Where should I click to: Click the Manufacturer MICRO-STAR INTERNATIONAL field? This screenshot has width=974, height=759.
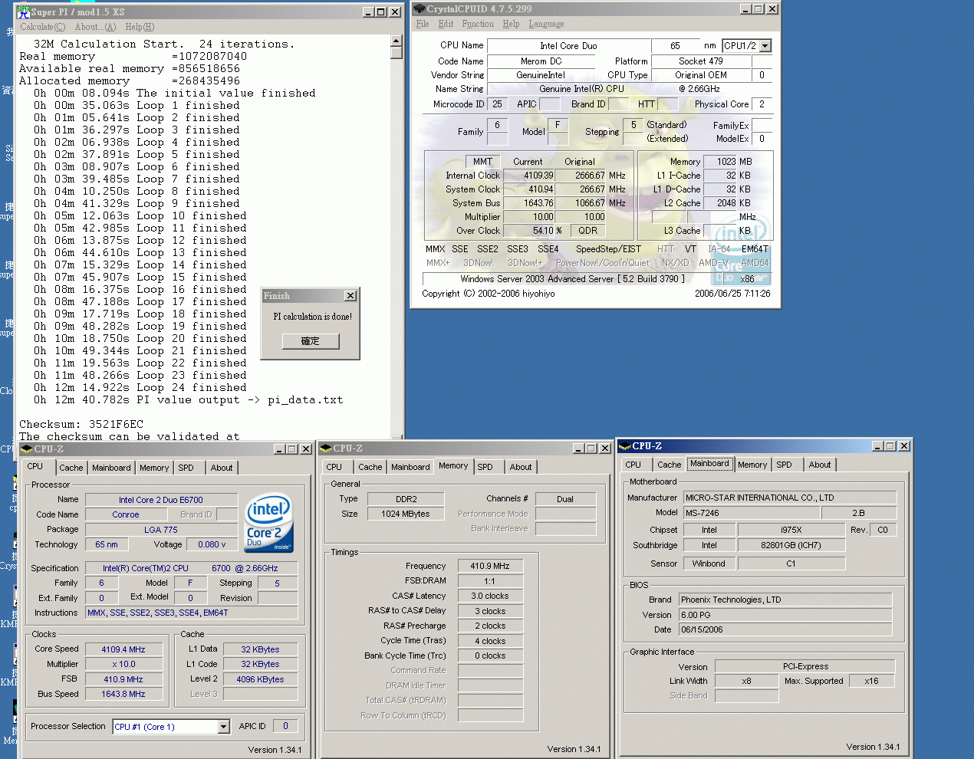point(788,498)
